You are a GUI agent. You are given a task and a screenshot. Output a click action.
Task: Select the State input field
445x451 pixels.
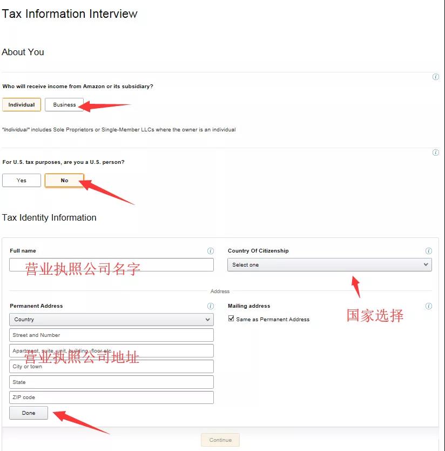coord(111,382)
